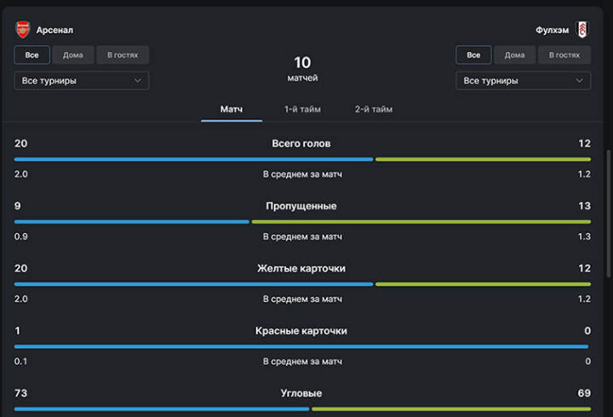The height and width of the screenshot is (417, 613).
Task: Select Фулхэм 'Все' matches filter
Action: coord(473,54)
